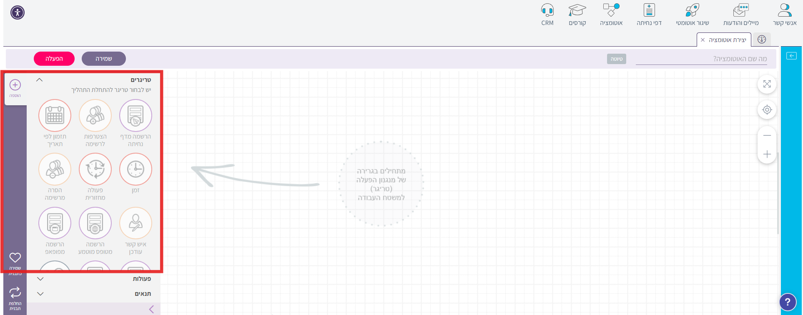Select the 'איש קשר עודכן' trigger icon
Image resolution: width=803 pixels, height=315 pixels.
pyautogui.click(x=136, y=223)
